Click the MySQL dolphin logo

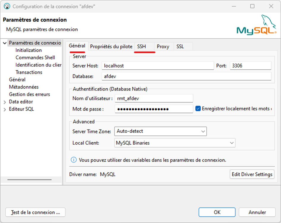[x=256, y=25]
